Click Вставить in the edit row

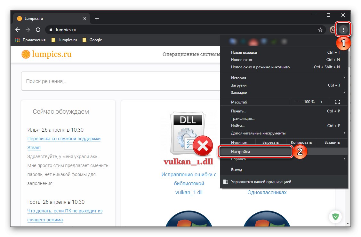(x=332, y=142)
